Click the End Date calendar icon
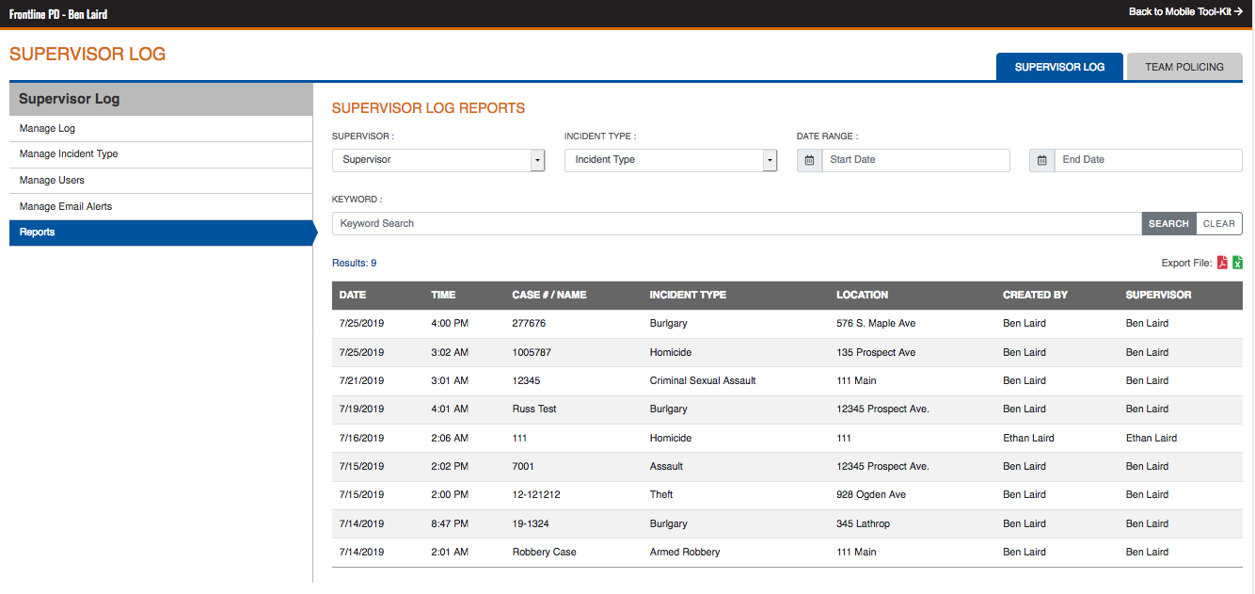This screenshot has height=594, width=1255. pyautogui.click(x=1041, y=160)
